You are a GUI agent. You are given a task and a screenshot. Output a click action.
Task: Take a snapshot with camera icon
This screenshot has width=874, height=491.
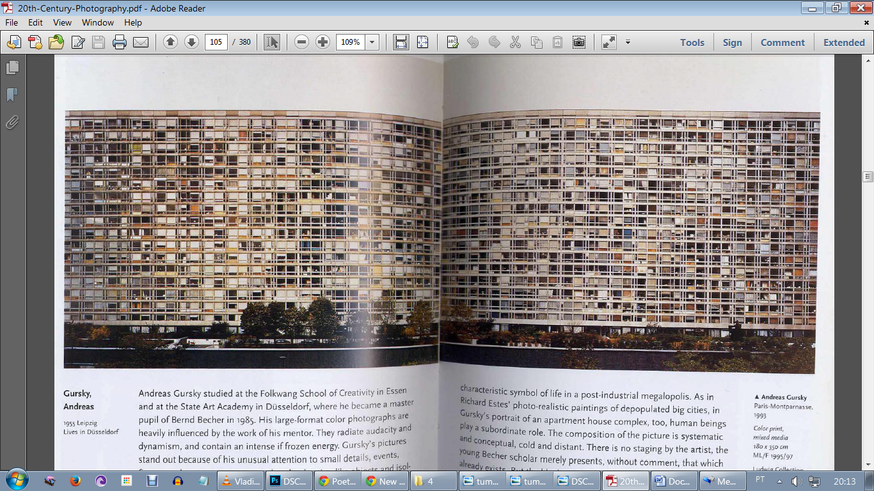click(x=578, y=42)
